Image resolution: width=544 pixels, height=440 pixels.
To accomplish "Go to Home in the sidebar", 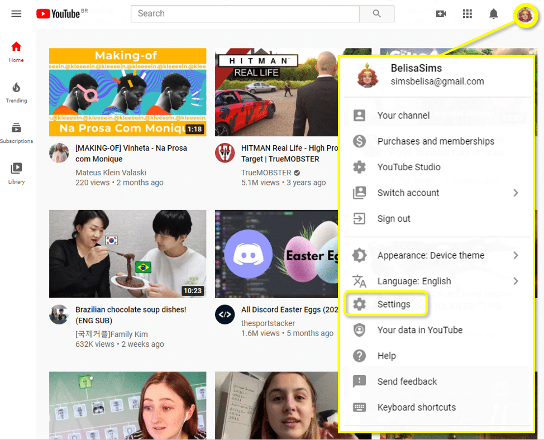I will [x=16, y=52].
